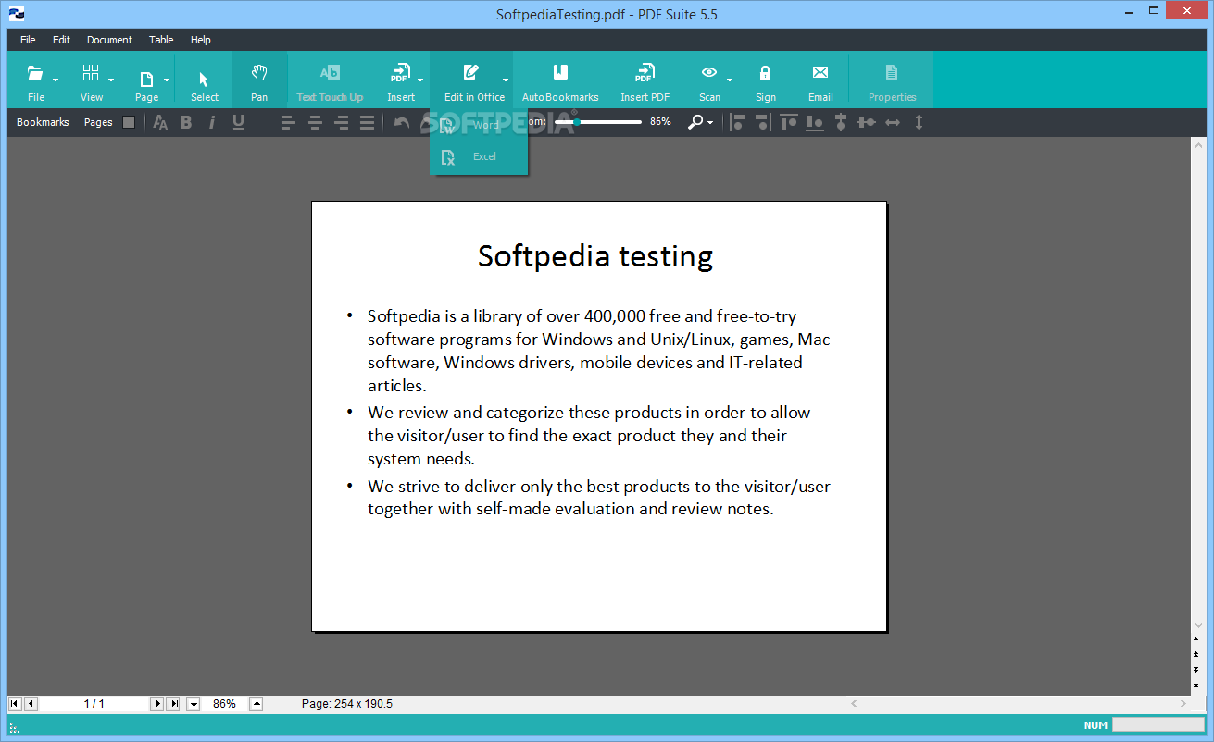This screenshot has height=742, width=1214.
Task: Click the zoom slider handle
Action: tap(576, 122)
